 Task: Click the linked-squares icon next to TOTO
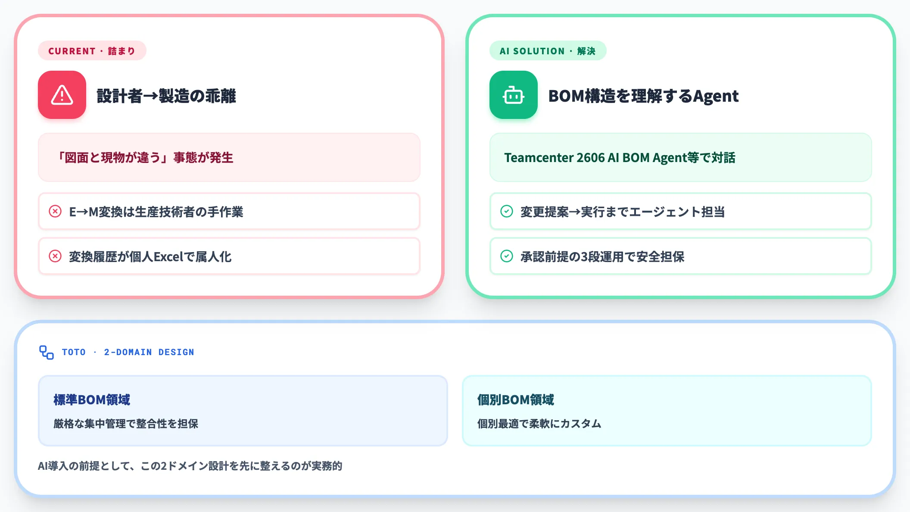(47, 352)
